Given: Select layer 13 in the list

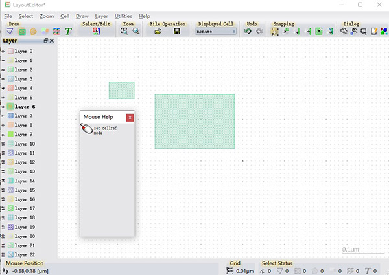Looking at the screenshot, I should pyautogui.click(x=25, y=171).
